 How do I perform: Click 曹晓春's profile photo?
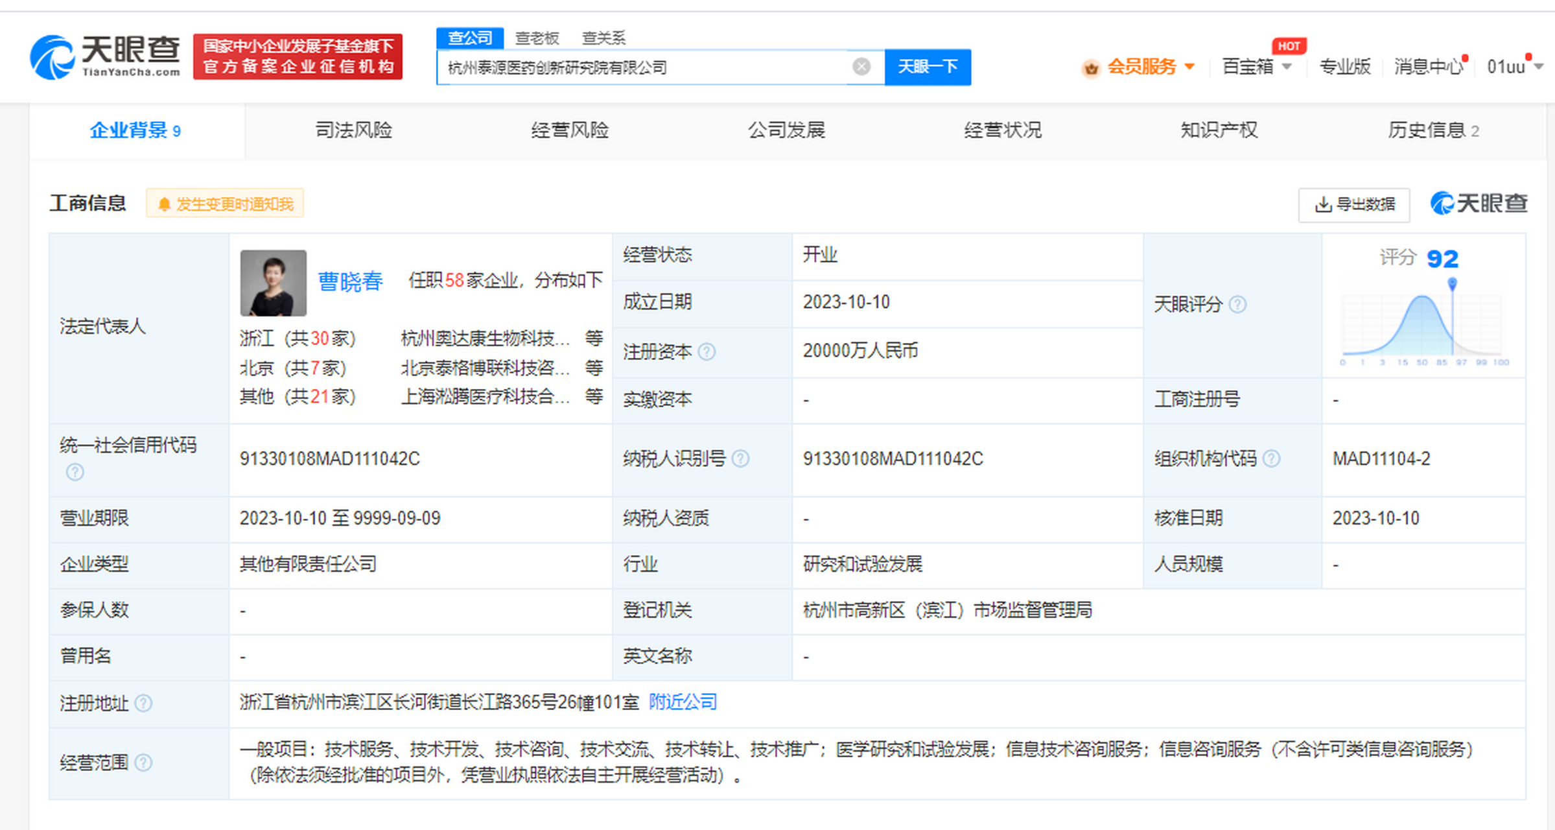pos(274,283)
